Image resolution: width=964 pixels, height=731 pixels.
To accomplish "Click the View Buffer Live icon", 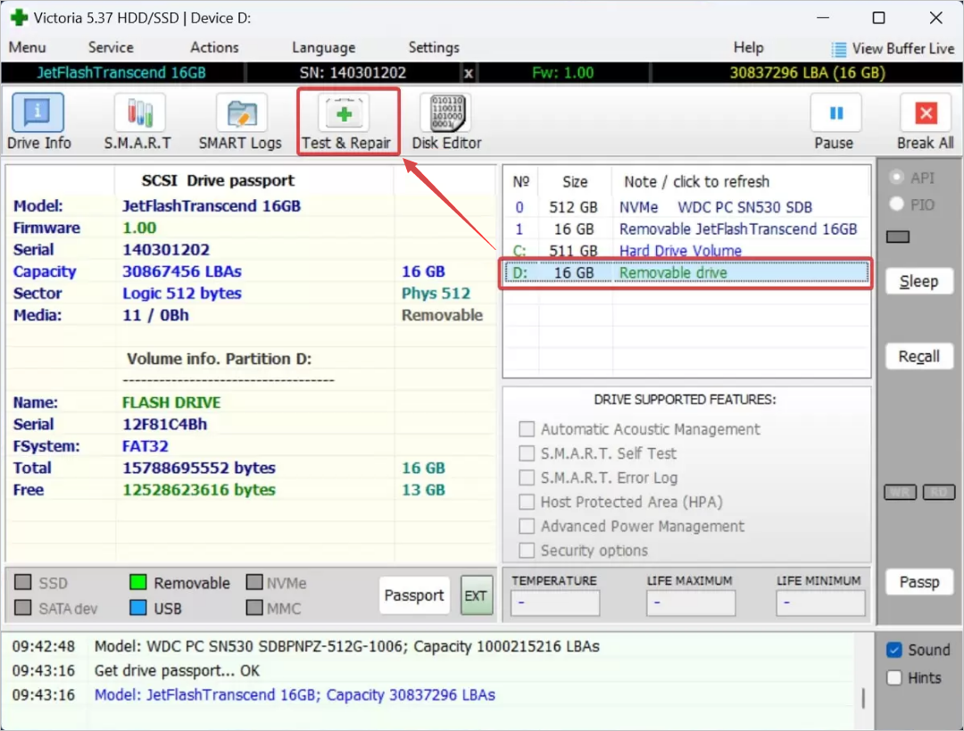I will tap(838, 48).
